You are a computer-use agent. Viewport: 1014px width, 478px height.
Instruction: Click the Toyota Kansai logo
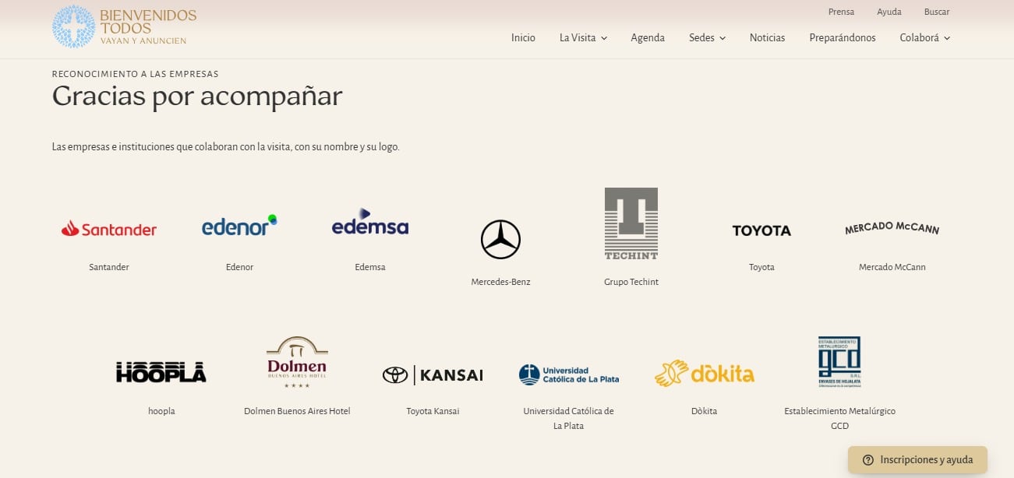pos(433,375)
